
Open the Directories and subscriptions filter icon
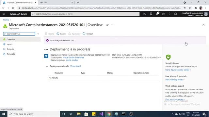coord(151,14)
